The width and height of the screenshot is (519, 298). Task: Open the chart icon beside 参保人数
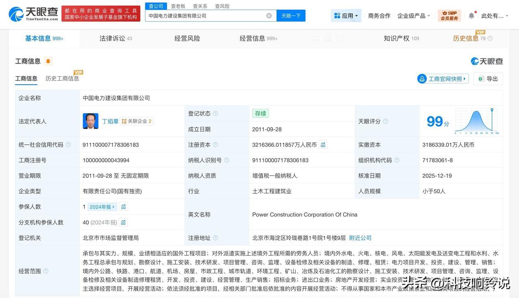tap(123, 206)
